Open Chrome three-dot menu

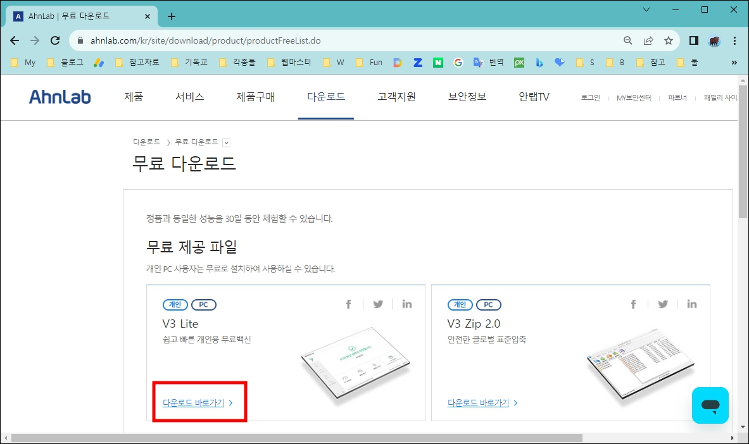pyautogui.click(x=734, y=40)
